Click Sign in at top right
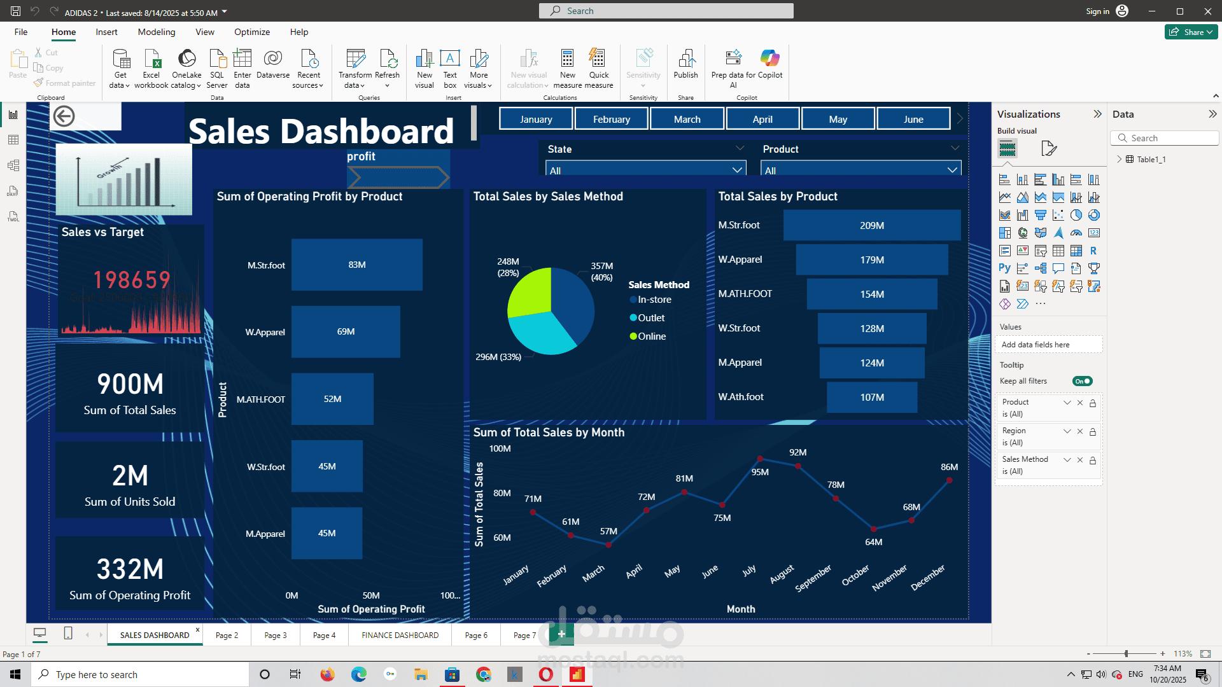 tap(1097, 11)
